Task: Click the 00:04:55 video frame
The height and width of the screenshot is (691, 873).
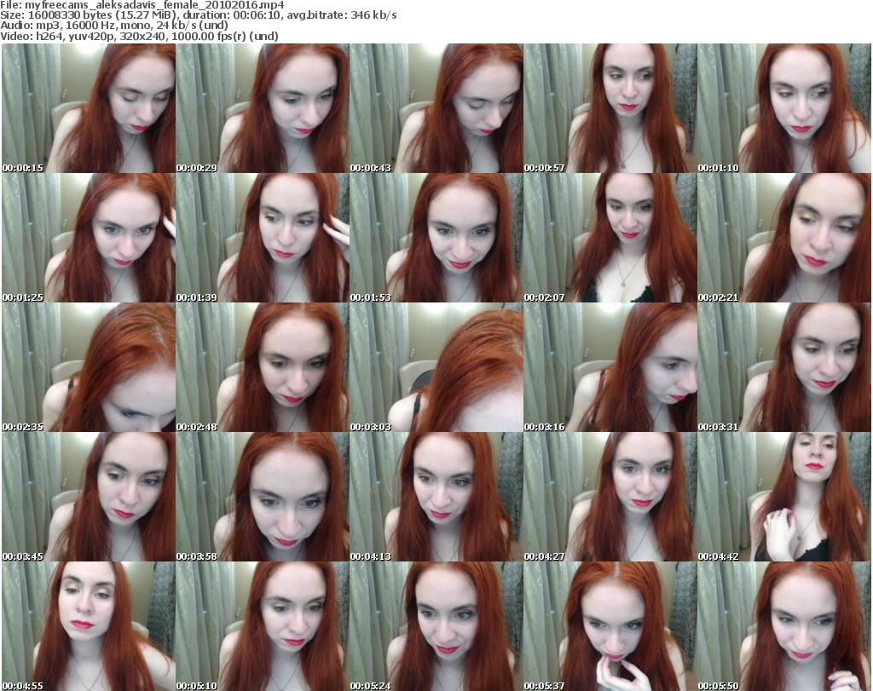Action: coord(89,626)
